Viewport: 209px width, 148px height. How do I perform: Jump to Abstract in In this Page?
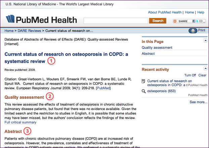[148, 54]
